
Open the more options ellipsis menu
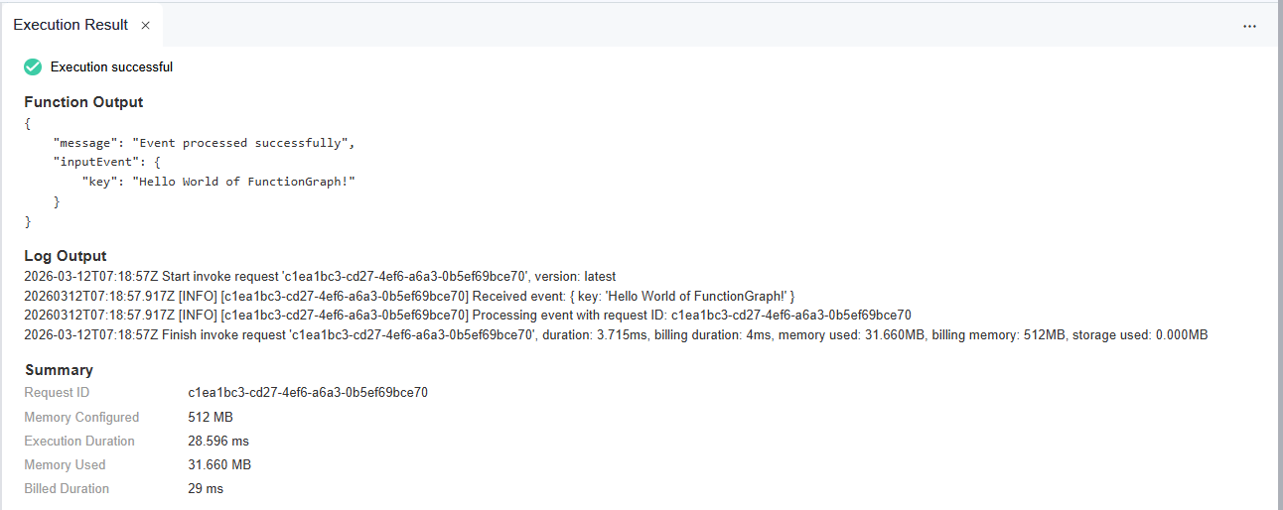click(x=1249, y=26)
